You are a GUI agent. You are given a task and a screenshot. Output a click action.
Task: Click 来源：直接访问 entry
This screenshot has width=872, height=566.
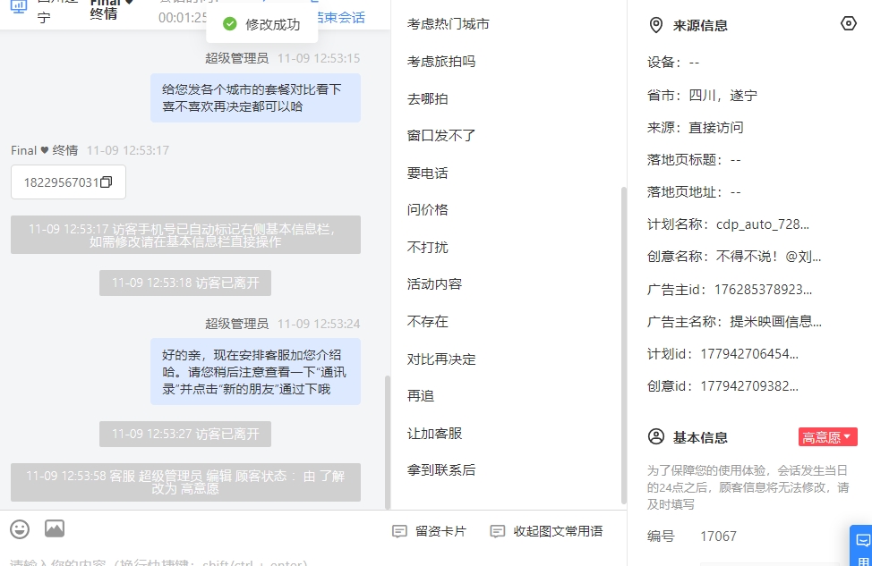[x=695, y=128]
